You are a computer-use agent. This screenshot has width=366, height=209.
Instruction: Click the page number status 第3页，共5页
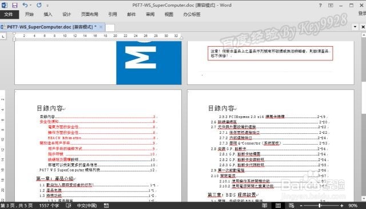(x=17, y=206)
